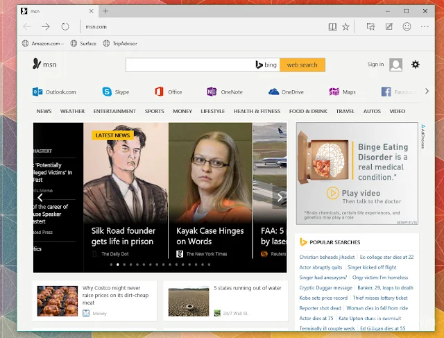The image size is (444, 338).
Task: Select the first carousel pagination dot
Action: 111,264
